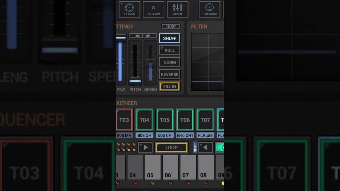Click the DISP button

coord(171,27)
